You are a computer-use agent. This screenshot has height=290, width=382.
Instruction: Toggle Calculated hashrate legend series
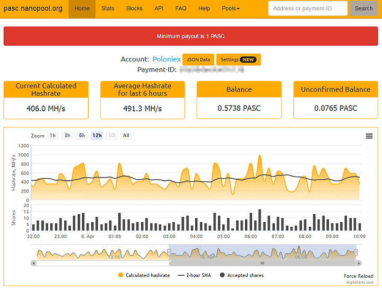pos(144,275)
